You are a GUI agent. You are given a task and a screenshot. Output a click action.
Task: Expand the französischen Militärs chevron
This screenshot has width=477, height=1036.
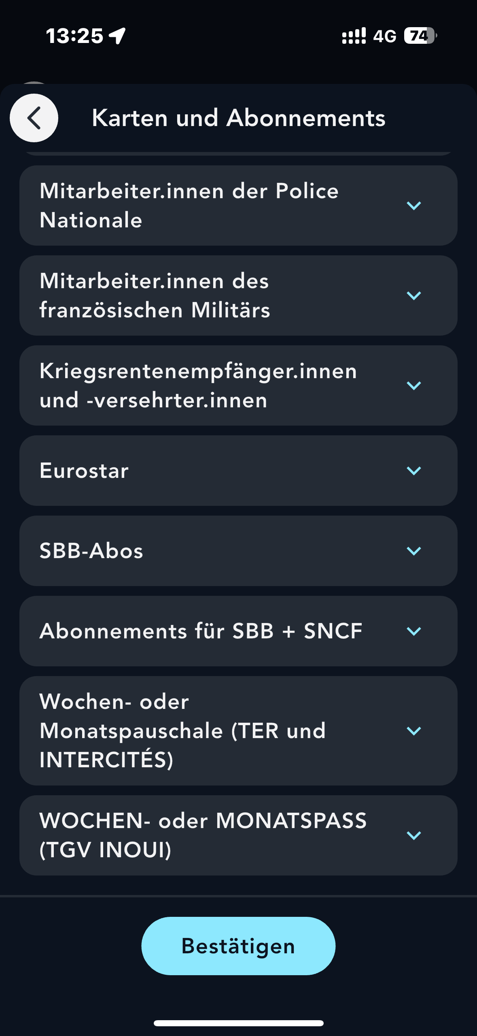tap(413, 295)
